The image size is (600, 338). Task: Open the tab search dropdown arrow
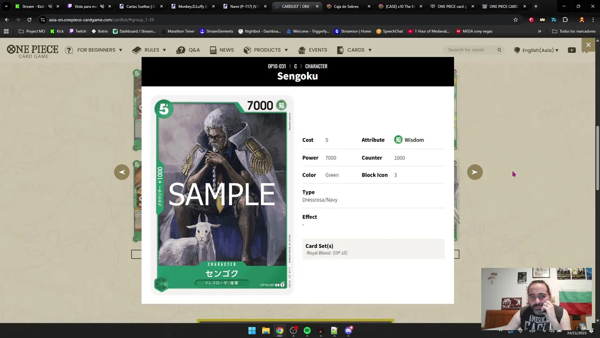[x=6, y=7]
